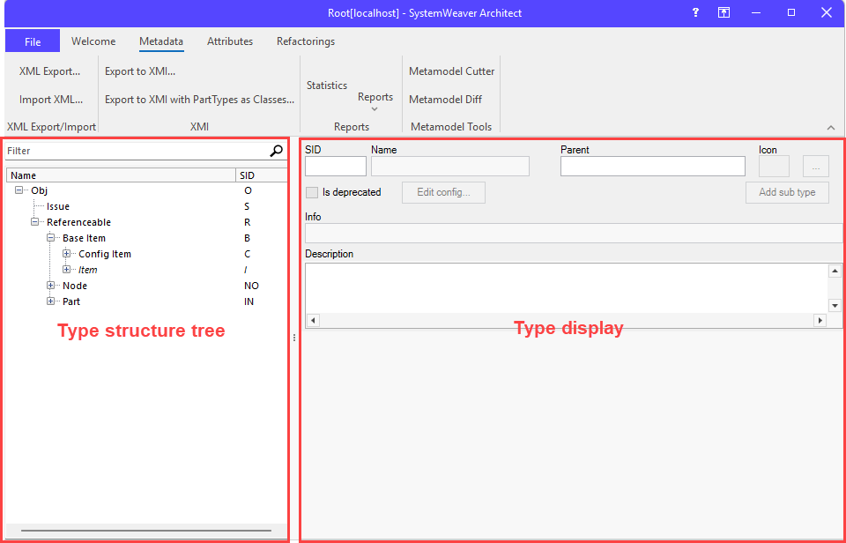Viewport: 846px width, 543px height.
Task: Open the Reports dropdown
Action: click(x=375, y=102)
